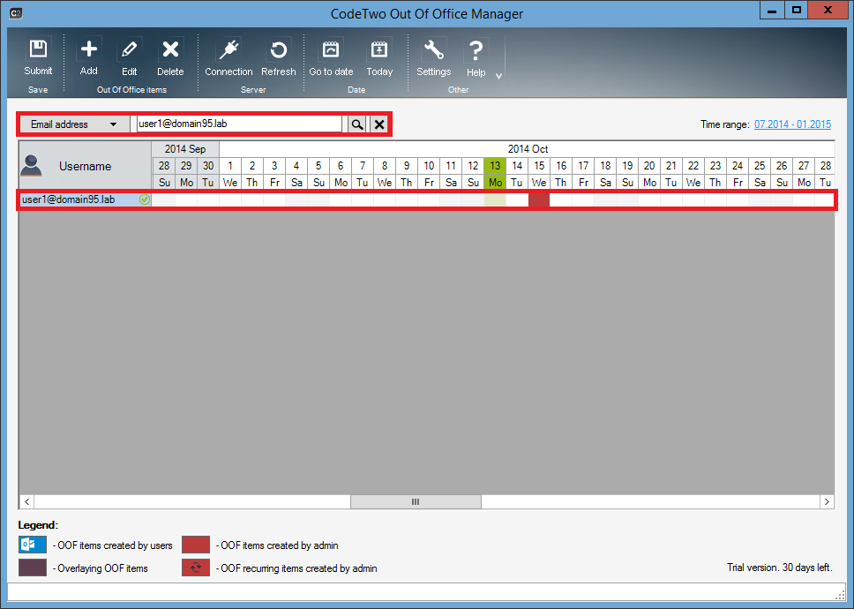
Task: Click the horizontal scrollbar thumb
Action: (416, 501)
